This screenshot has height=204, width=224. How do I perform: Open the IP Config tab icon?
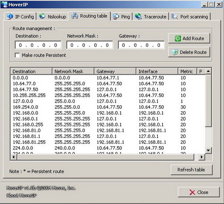click(10, 17)
